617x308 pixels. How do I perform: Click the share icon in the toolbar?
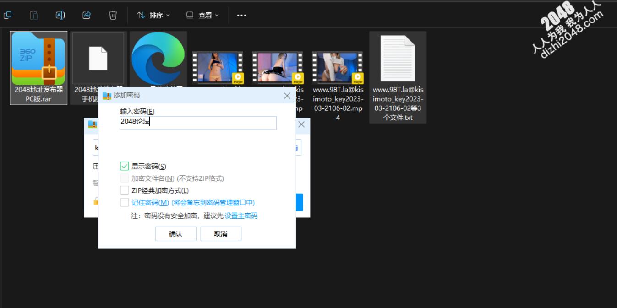pyautogui.click(x=87, y=15)
